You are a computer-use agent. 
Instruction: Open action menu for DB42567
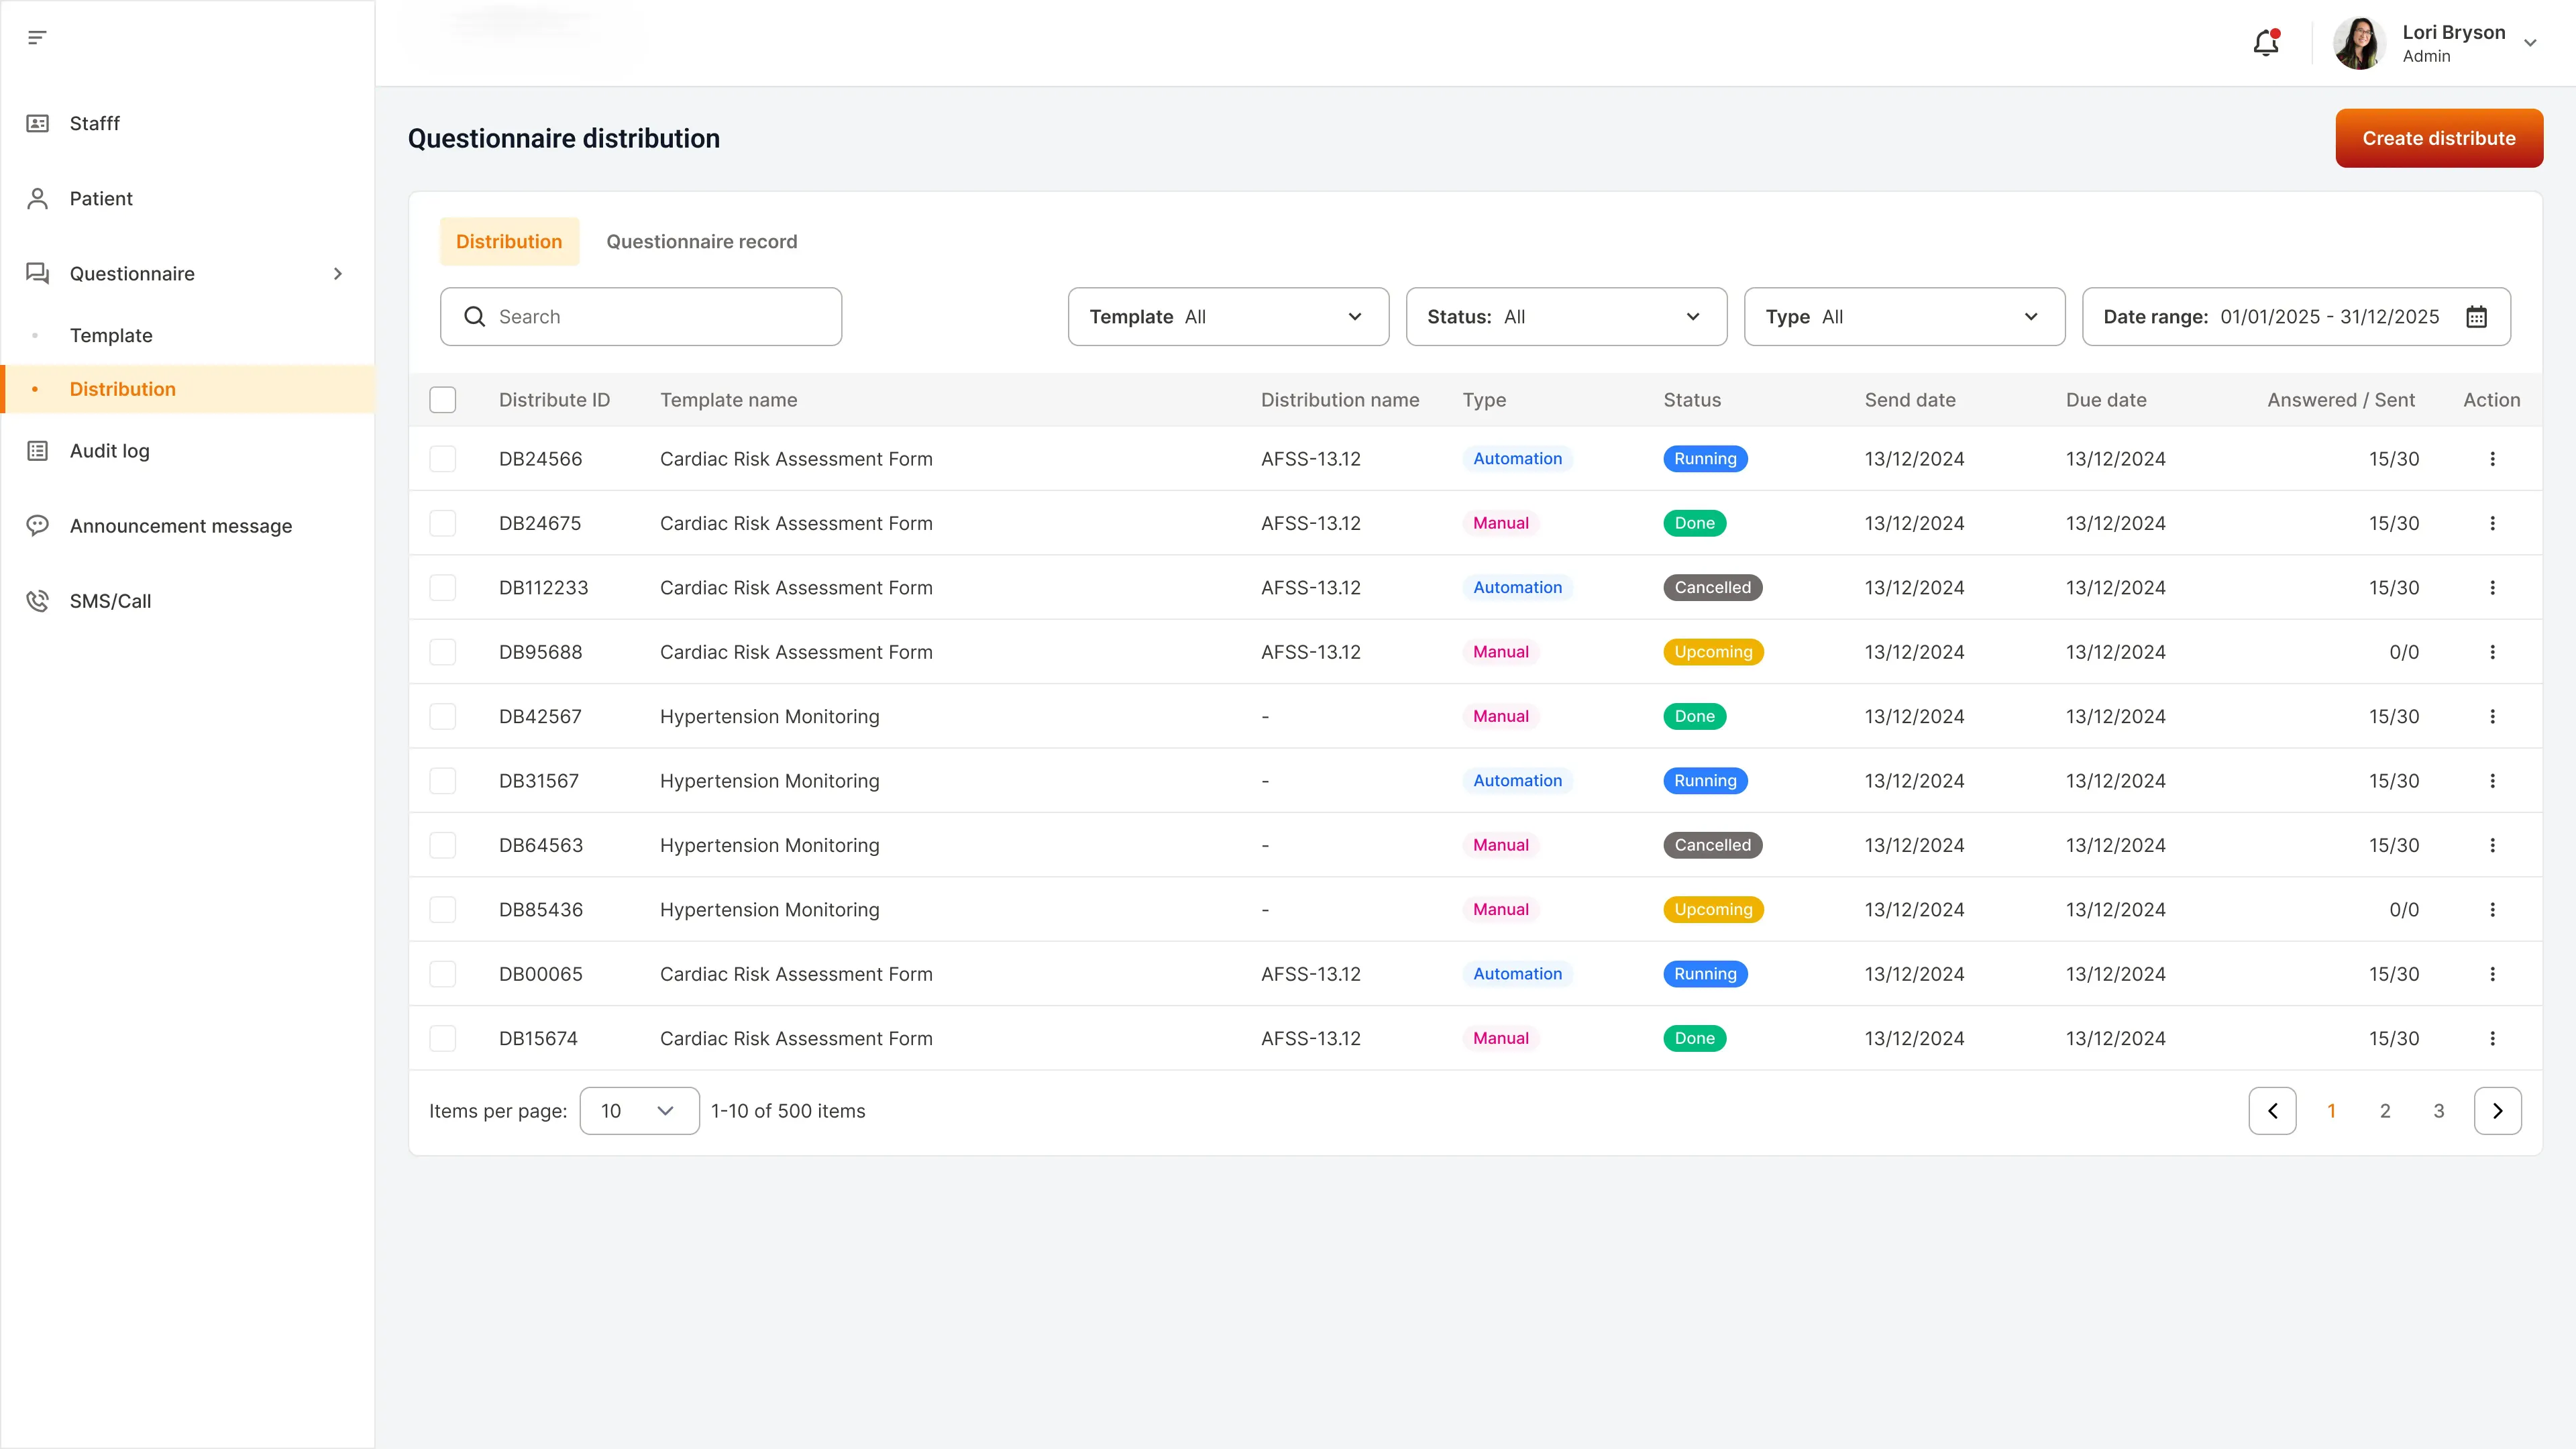[2492, 716]
